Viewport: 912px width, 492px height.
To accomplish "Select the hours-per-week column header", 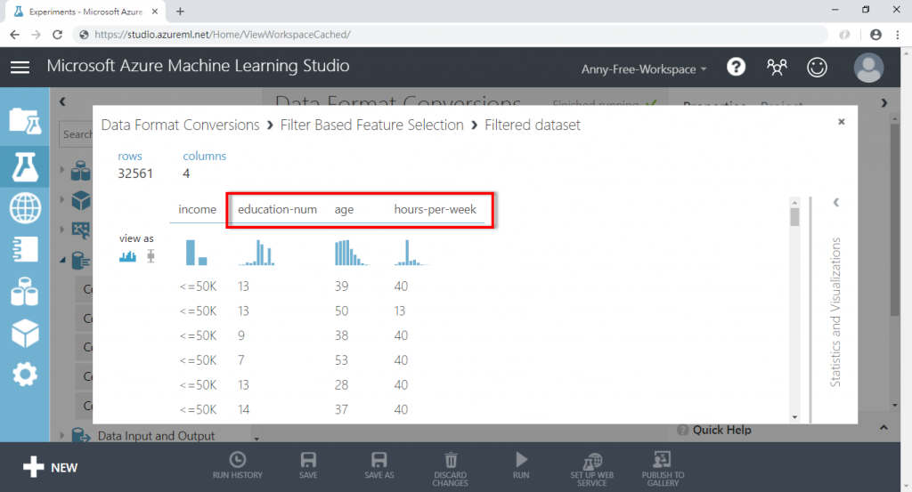I will (x=435, y=209).
